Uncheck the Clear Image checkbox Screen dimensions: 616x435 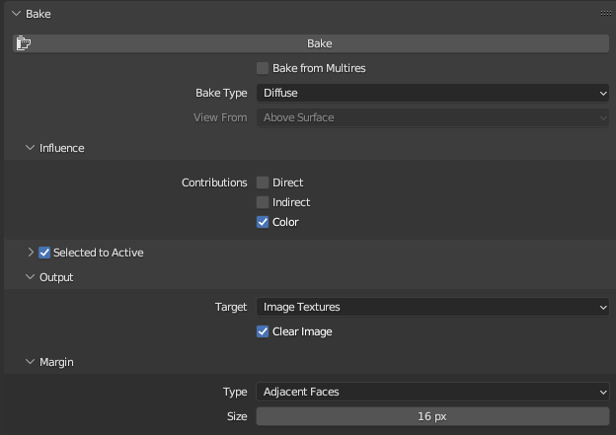point(263,331)
